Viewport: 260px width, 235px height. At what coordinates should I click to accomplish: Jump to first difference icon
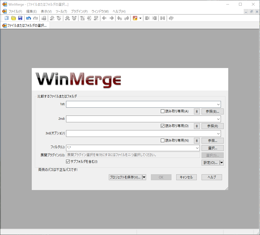click(82, 18)
